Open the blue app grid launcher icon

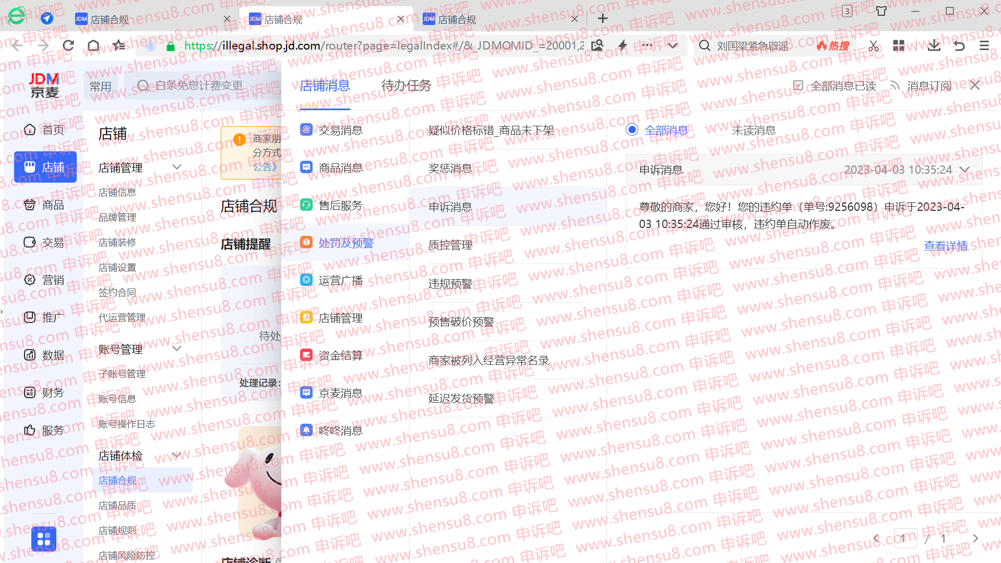(x=44, y=538)
